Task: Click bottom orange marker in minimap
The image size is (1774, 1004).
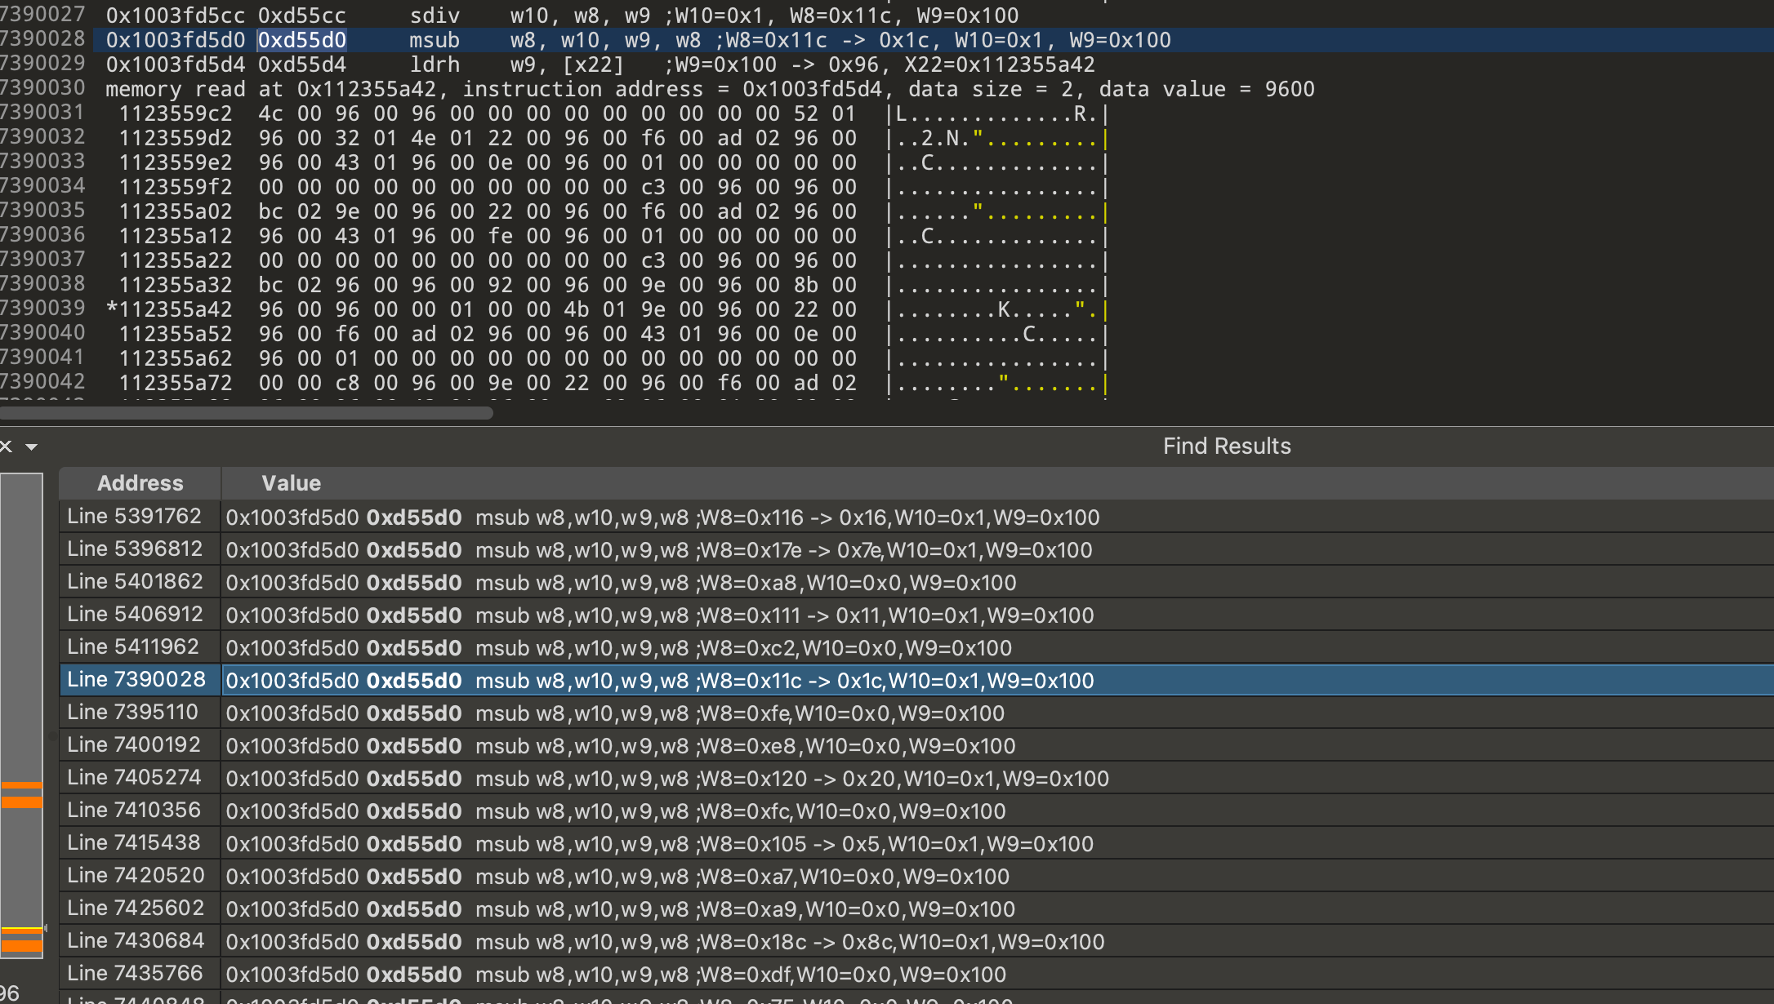Action: [x=21, y=945]
